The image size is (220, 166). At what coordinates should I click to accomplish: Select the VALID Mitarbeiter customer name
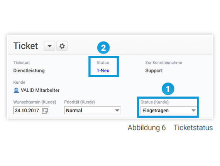coord(40,90)
